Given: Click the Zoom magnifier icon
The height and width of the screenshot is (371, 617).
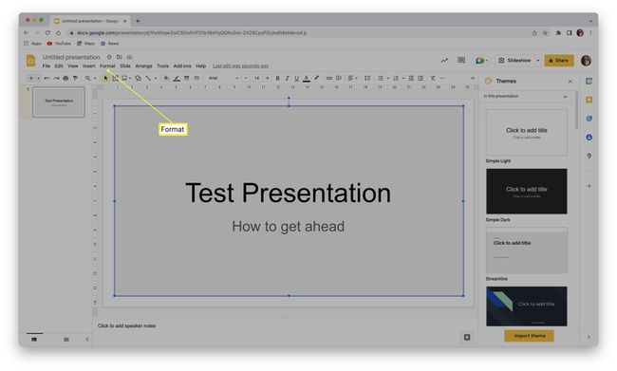Looking at the screenshot, I should click(87, 79).
